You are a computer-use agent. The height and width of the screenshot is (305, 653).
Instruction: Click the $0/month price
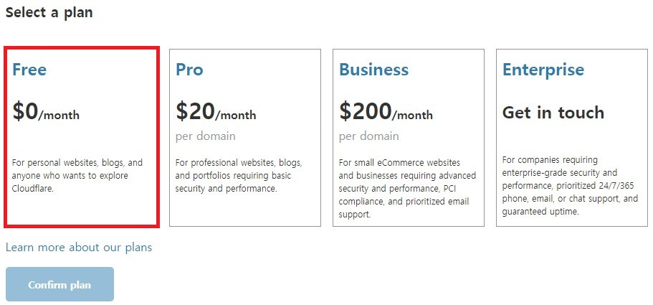coord(46,113)
